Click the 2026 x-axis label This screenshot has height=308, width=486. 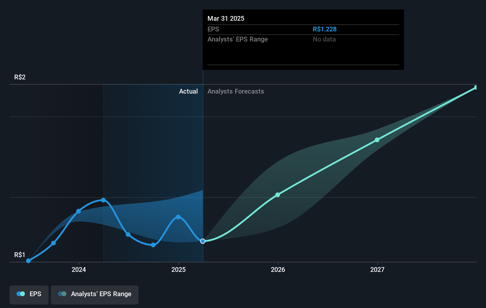(x=278, y=269)
